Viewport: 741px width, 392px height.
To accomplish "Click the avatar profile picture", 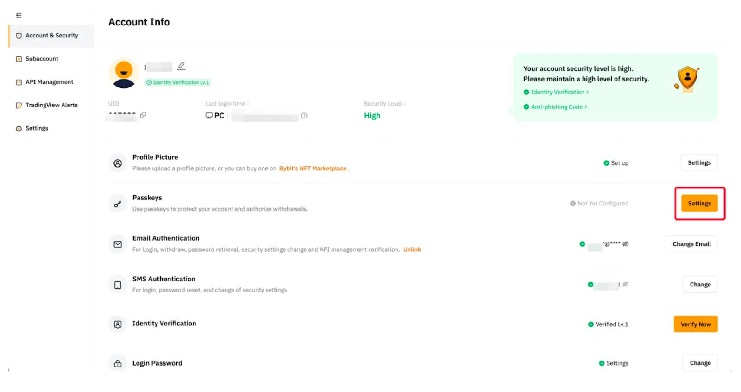I will [124, 73].
